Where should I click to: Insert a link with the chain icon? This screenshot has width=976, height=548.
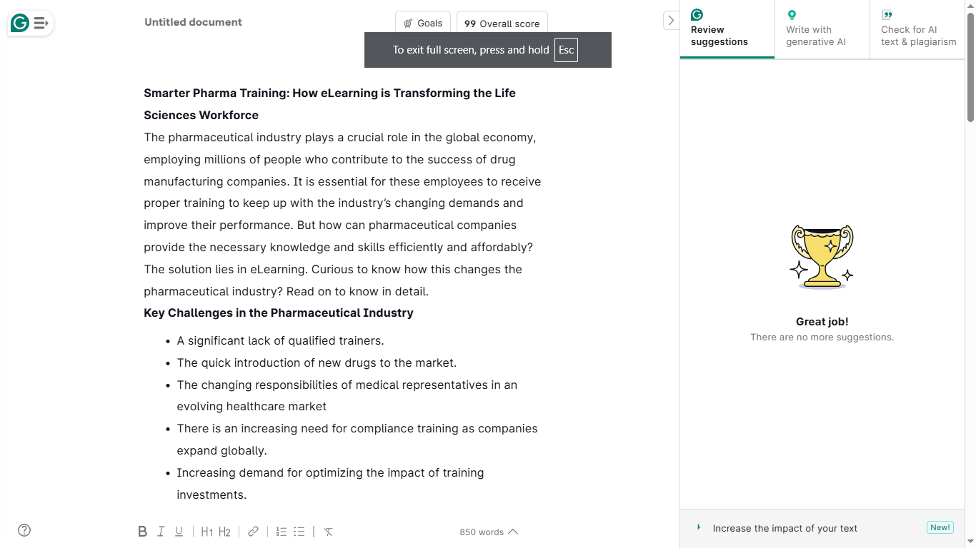253,532
